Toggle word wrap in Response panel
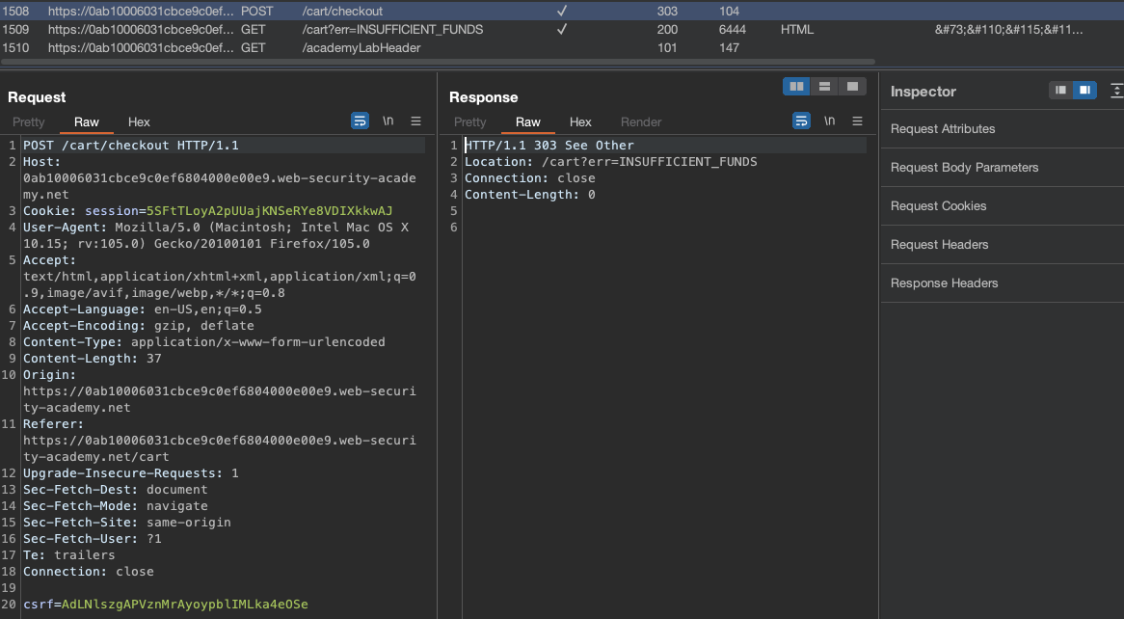This screenshot has height=619, width=1124. click(801, 121)
